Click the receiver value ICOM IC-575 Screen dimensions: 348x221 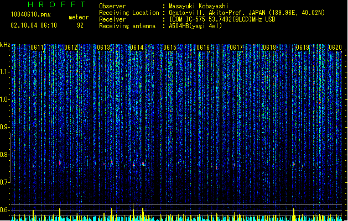pyautogui.click(x=188, y=19)
